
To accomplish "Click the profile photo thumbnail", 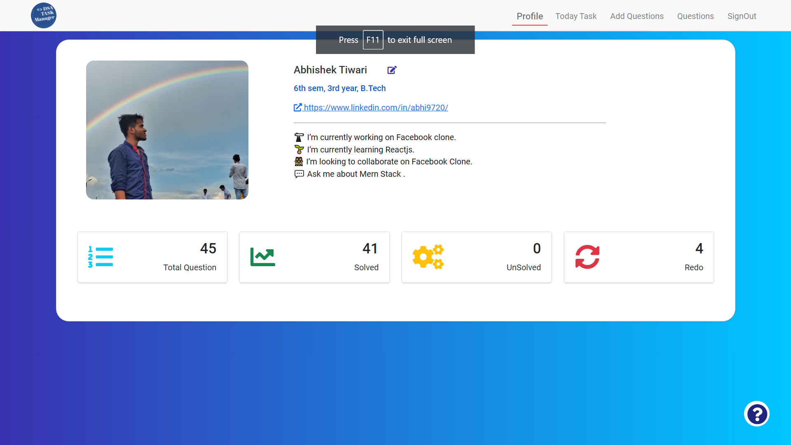I will click(x=167, y=130).
